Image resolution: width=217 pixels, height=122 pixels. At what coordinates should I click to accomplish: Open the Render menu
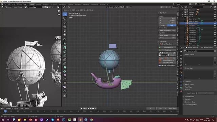pyautogui.click(x=14, y=4)
